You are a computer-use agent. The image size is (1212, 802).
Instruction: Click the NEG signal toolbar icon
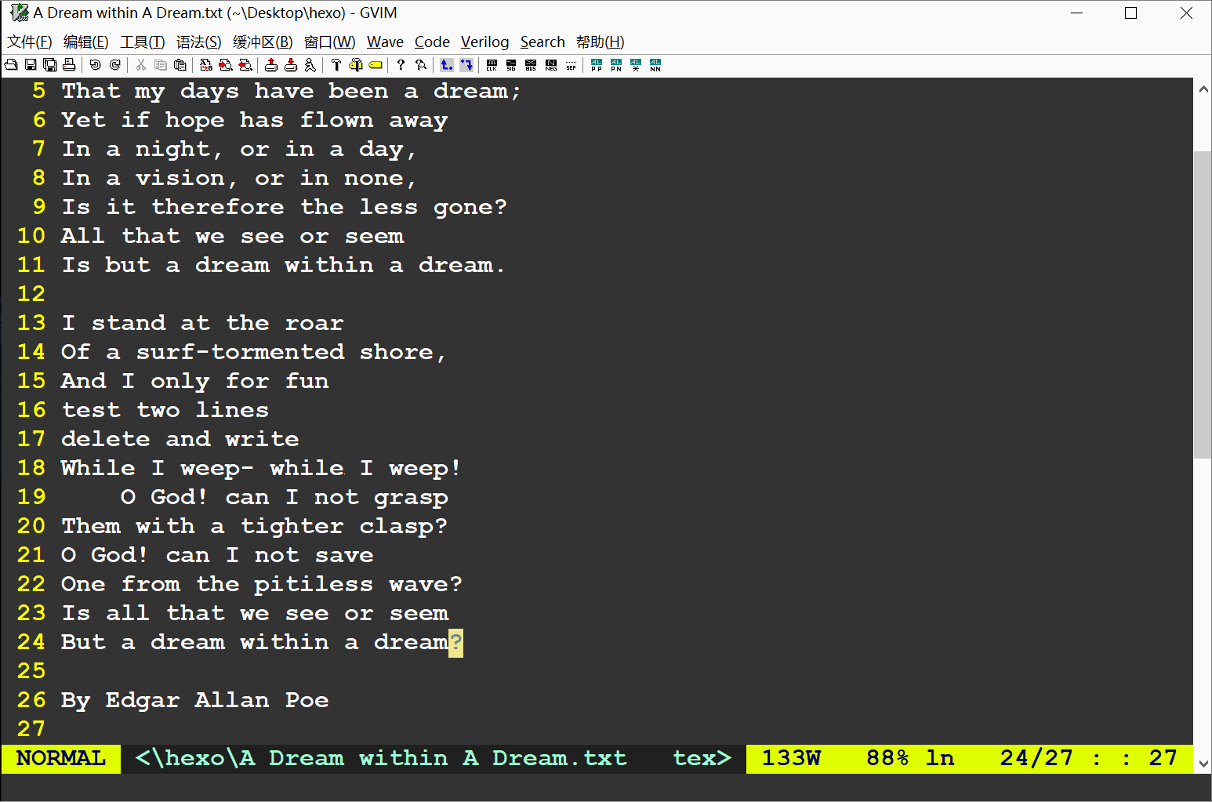click(x=551, y=65)
